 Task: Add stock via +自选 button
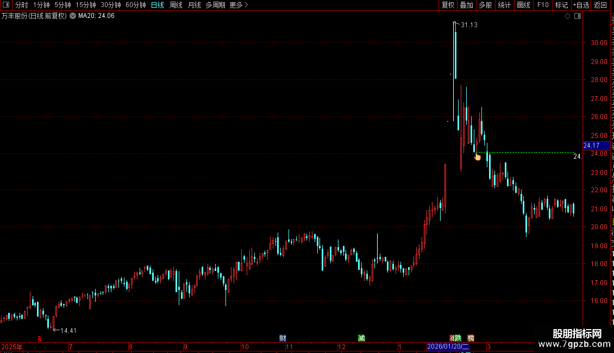point(581,5)
